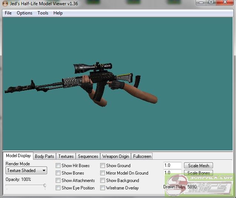Go to the Sequences tab
Image resolution: width=236 pixels, height=198 pixels.
tap(88, 156)
